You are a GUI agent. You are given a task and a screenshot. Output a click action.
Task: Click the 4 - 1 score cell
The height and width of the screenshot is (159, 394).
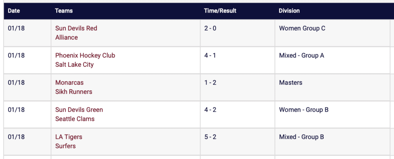point(210,55)
